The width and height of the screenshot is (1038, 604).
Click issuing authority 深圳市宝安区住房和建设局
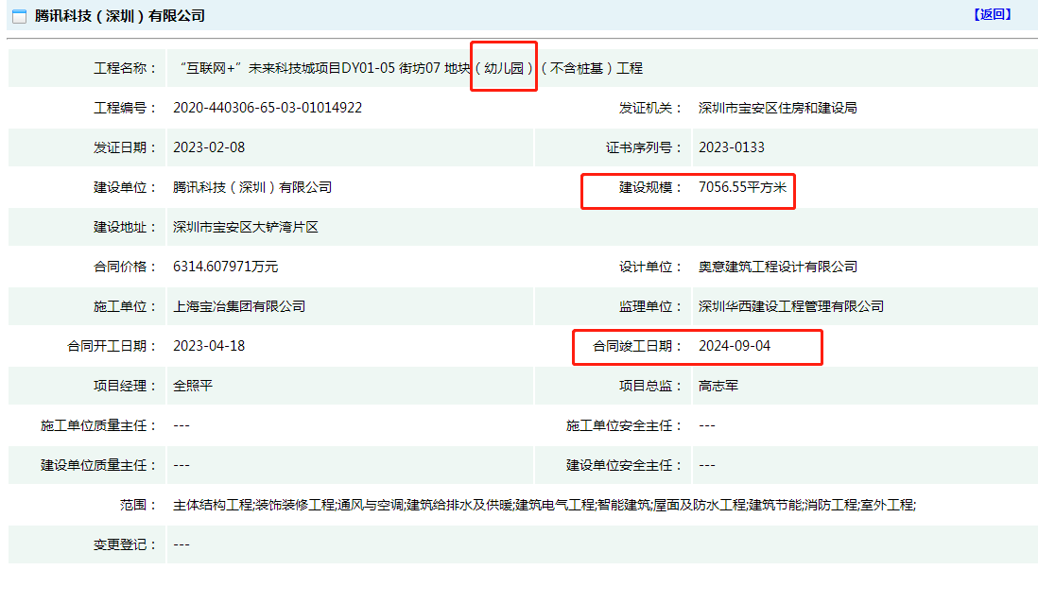click(x=777, y=108)
